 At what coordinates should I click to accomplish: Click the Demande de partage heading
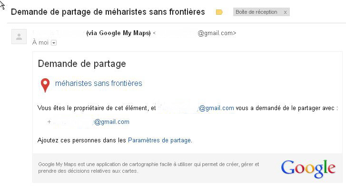coord(82,64)
